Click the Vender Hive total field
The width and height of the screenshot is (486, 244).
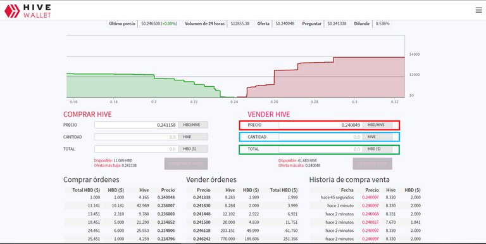320,149
